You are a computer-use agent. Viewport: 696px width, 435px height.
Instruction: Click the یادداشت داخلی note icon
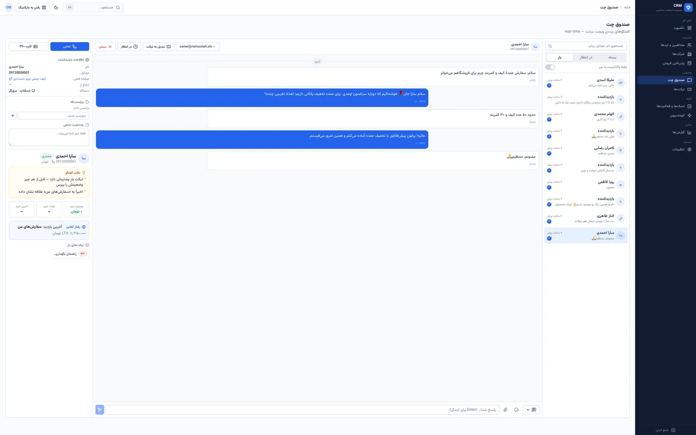pos(87,125)
